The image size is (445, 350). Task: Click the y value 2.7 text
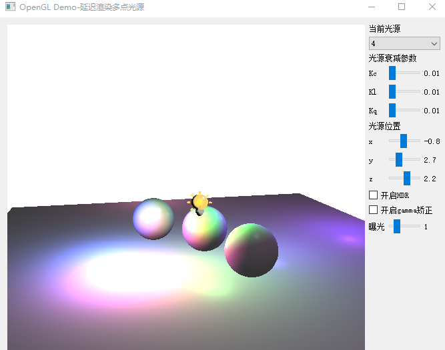point(430,160)
